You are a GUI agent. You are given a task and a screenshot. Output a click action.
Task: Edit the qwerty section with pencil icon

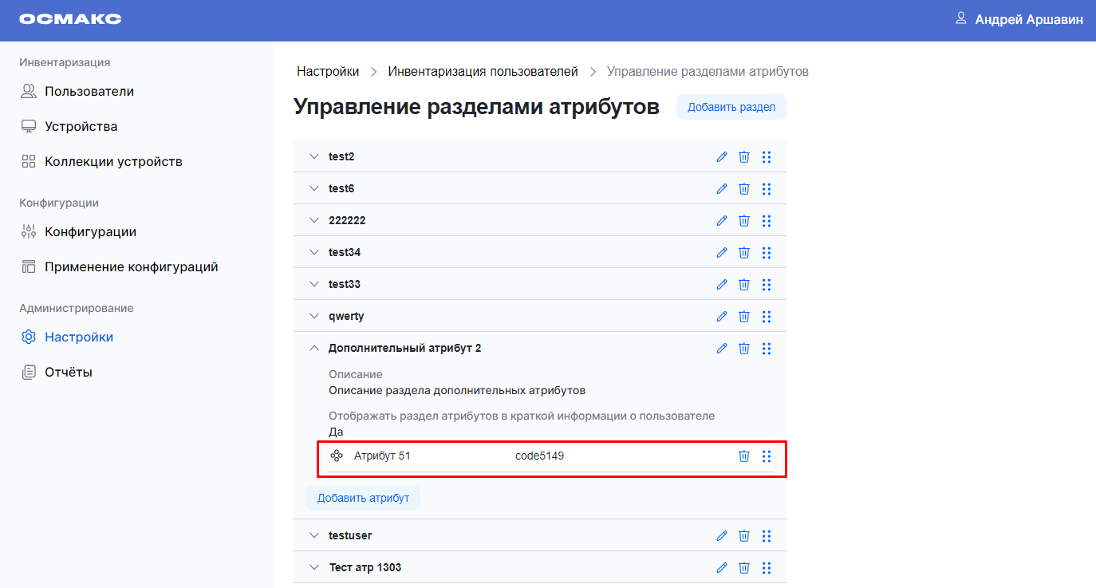coord(722,317)
